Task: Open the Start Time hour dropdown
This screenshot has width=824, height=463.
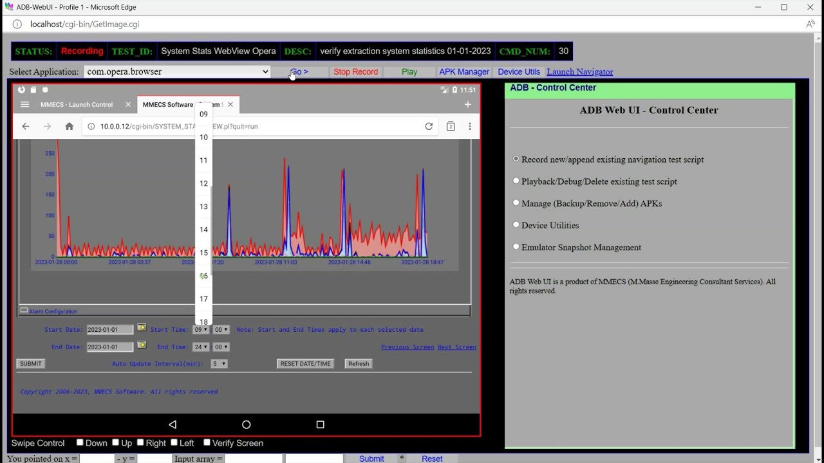Action: point(201,329)
